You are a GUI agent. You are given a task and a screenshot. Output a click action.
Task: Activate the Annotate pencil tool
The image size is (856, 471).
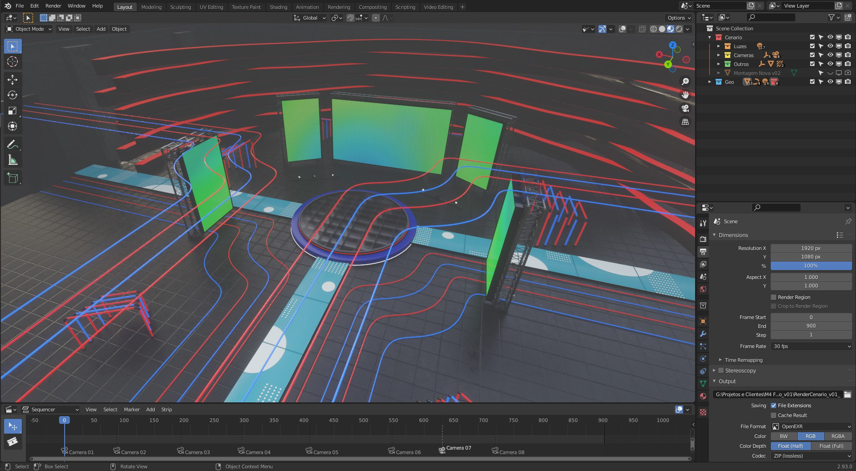[x=12, y=145]
